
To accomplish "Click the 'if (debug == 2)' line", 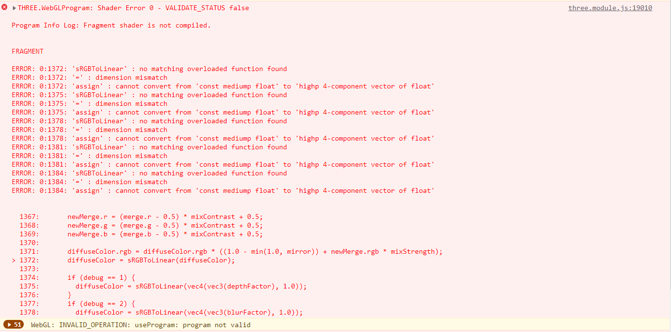I will click(101, 304).
